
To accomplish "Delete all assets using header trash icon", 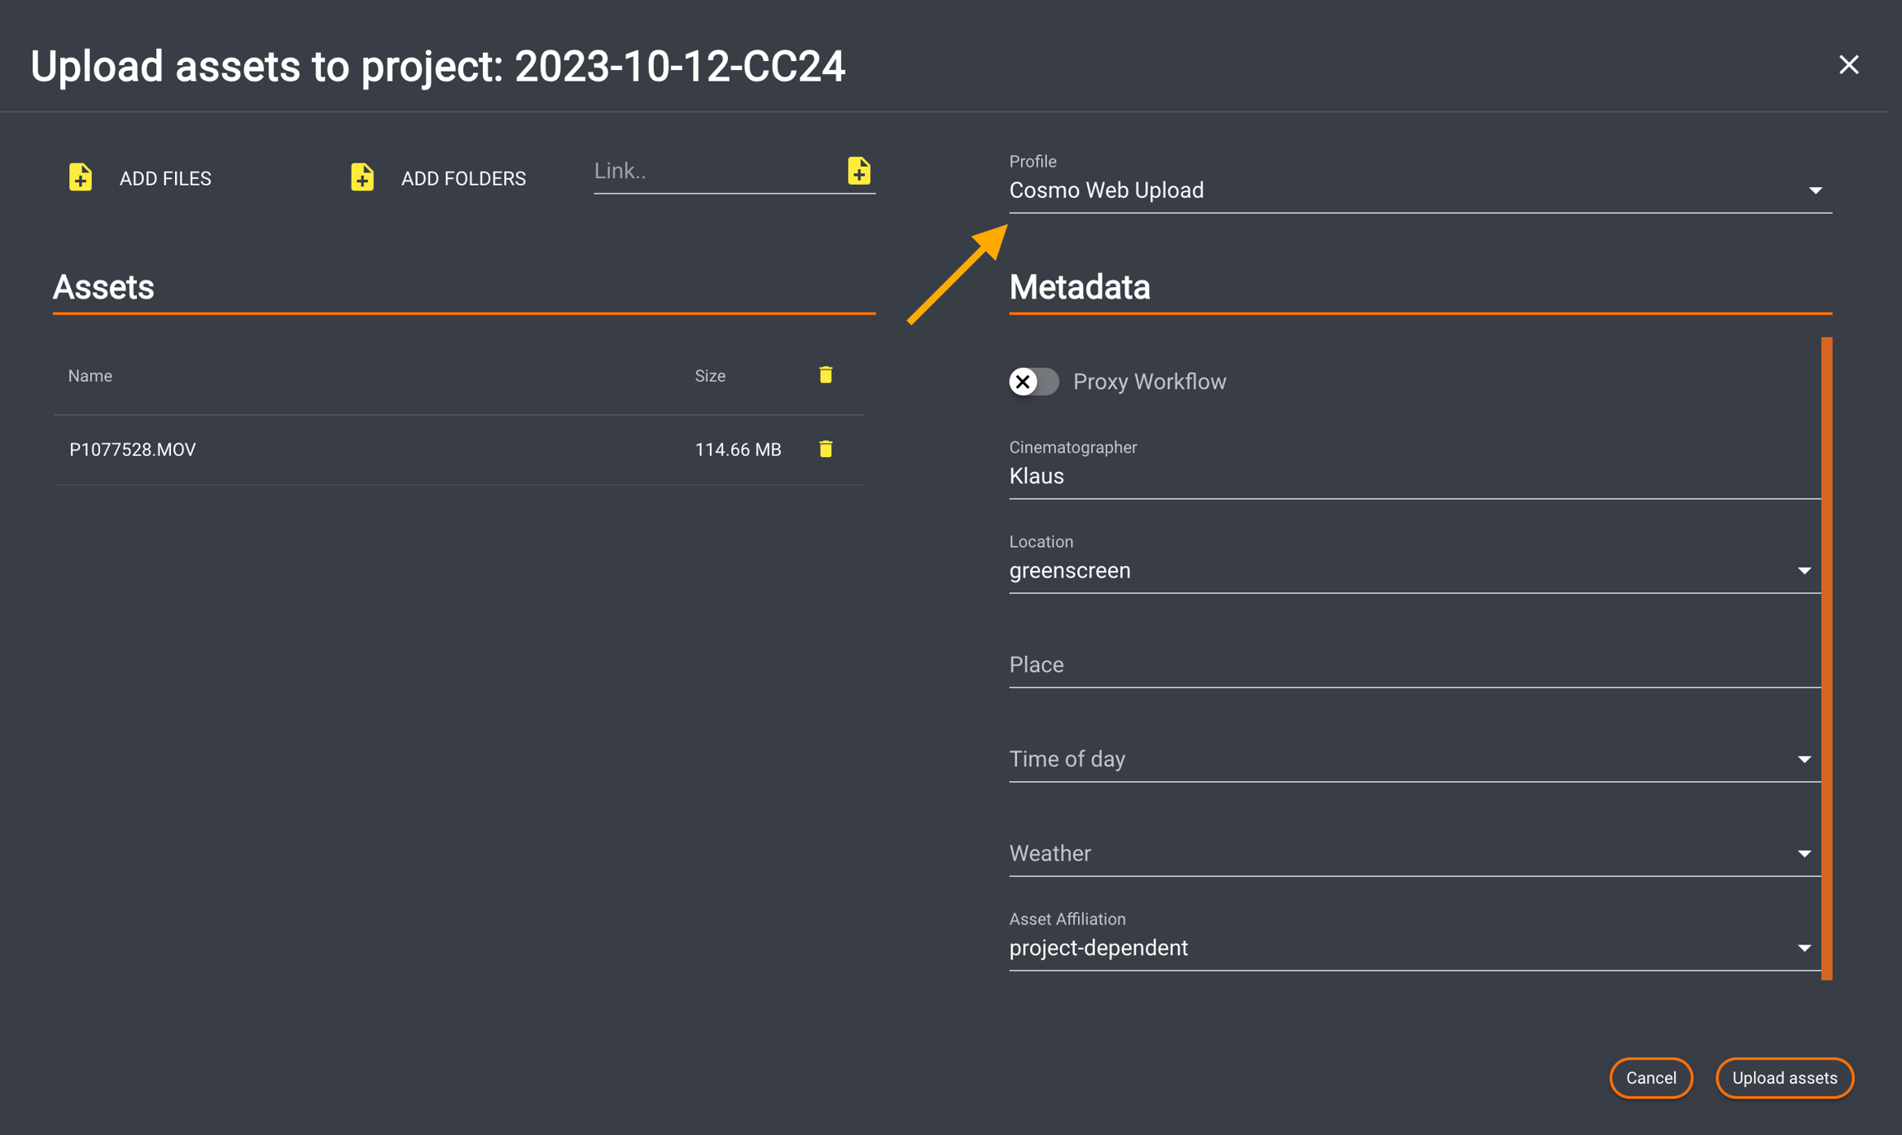I will [826, 375].
